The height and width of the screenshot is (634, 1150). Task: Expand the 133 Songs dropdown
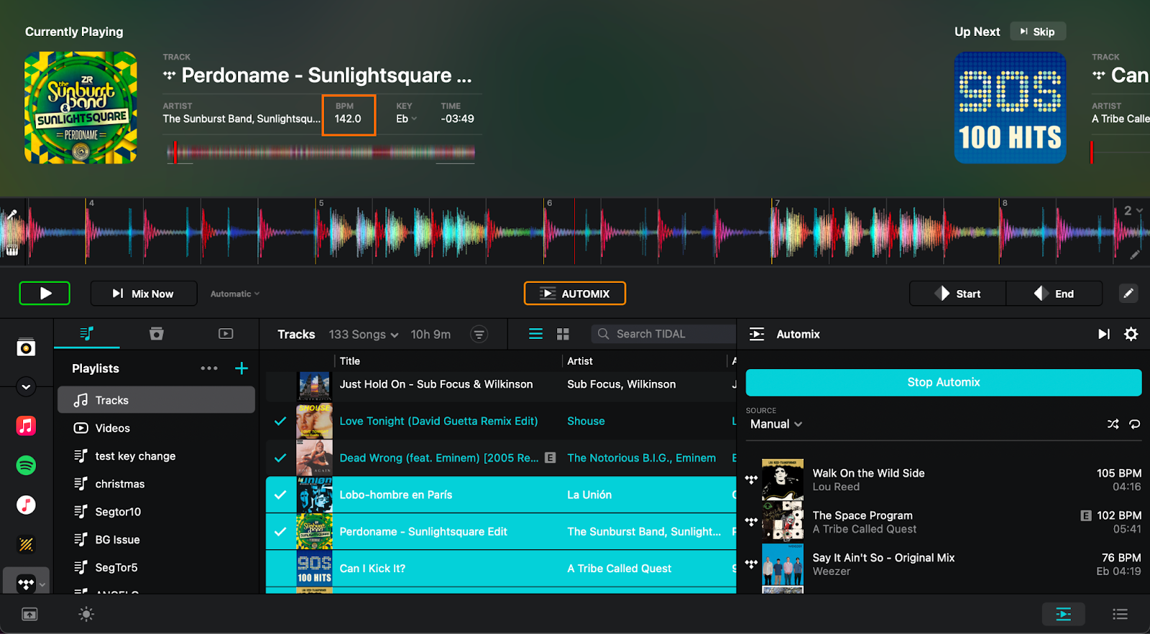coord(363,335)
